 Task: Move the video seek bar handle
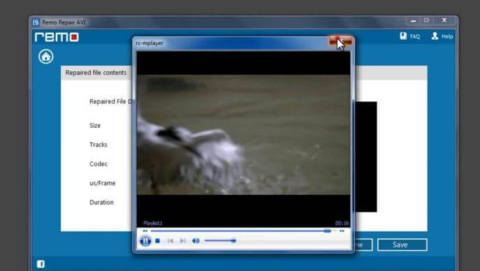click(328, 231)
